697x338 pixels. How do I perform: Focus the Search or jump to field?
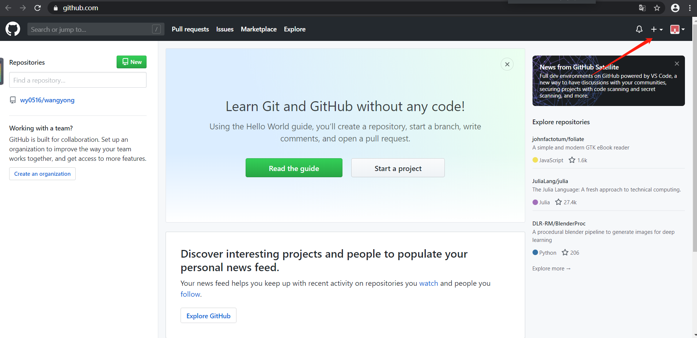[x=96, y=29]
